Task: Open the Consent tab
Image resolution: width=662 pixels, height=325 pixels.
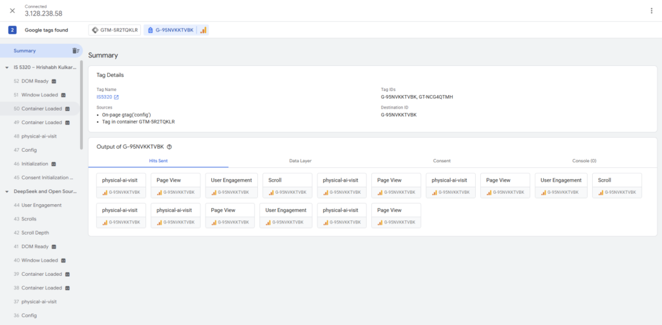Action: [442, 160]
